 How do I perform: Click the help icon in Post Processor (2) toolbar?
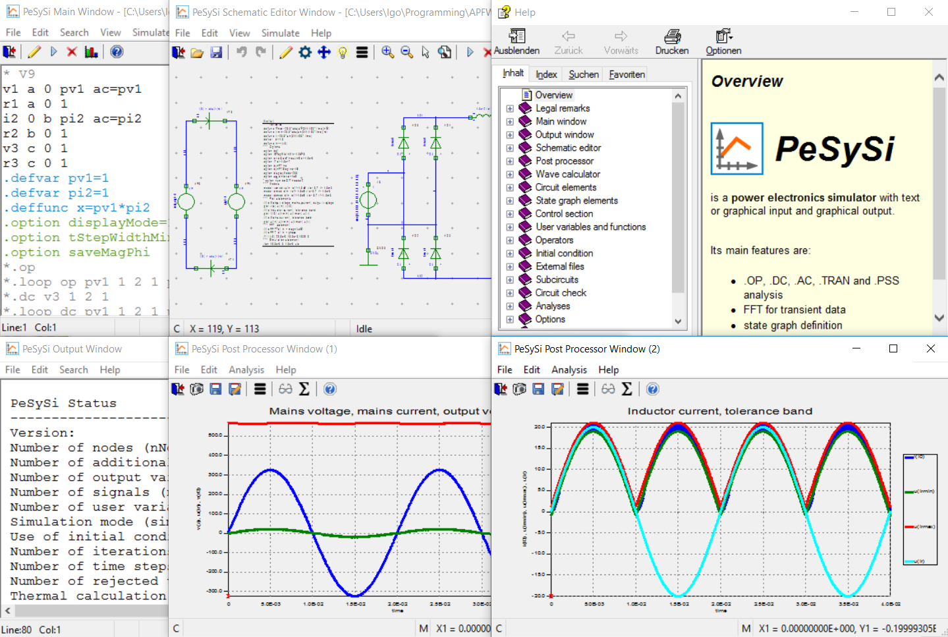[x=652, y=389]
